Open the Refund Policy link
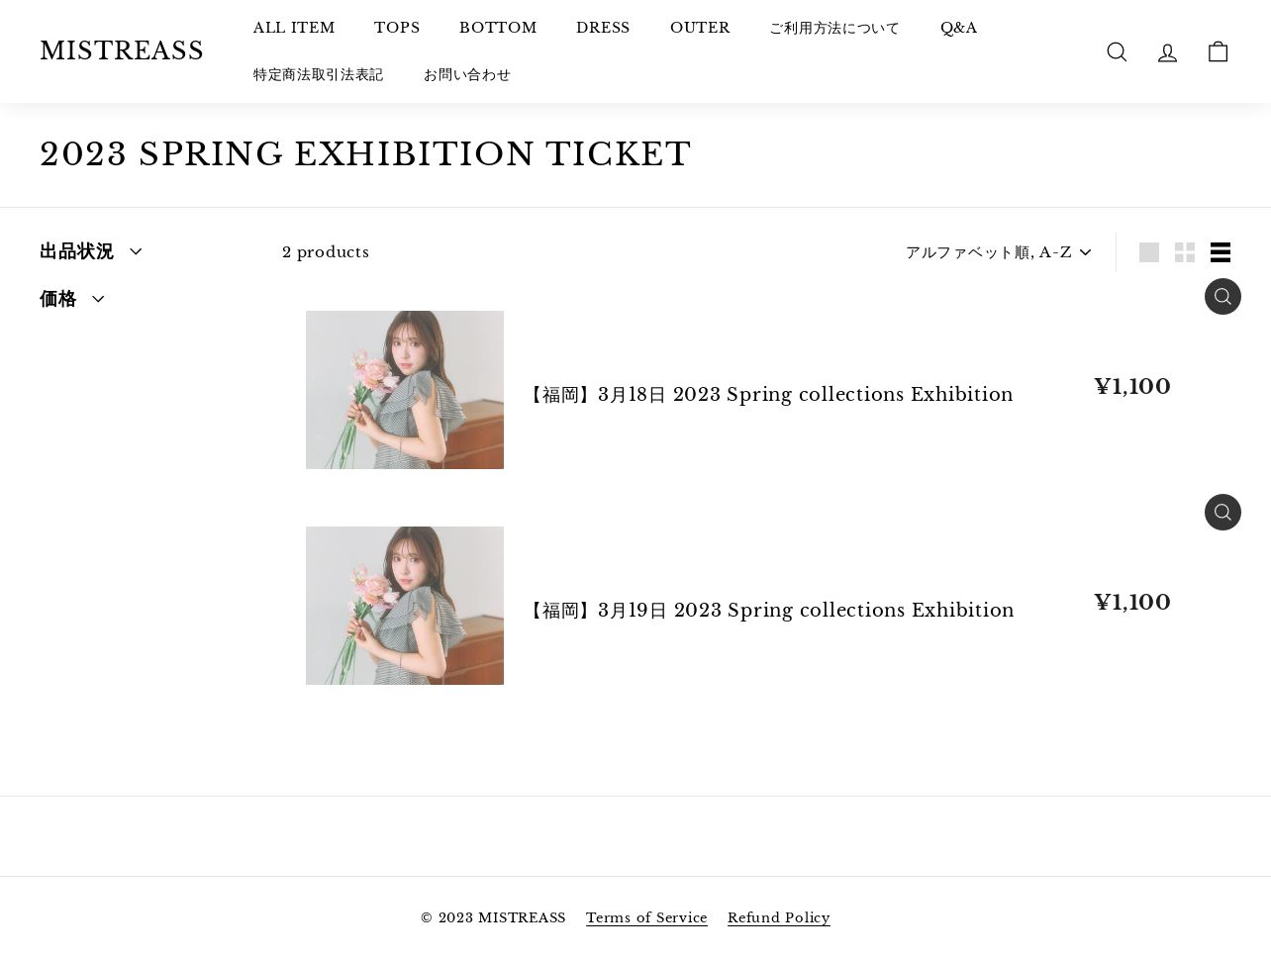This screenshot has width=1271, height=960. (x=778, y=917)
